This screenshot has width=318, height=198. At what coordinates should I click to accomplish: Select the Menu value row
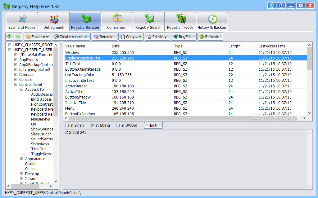[185, 108]
